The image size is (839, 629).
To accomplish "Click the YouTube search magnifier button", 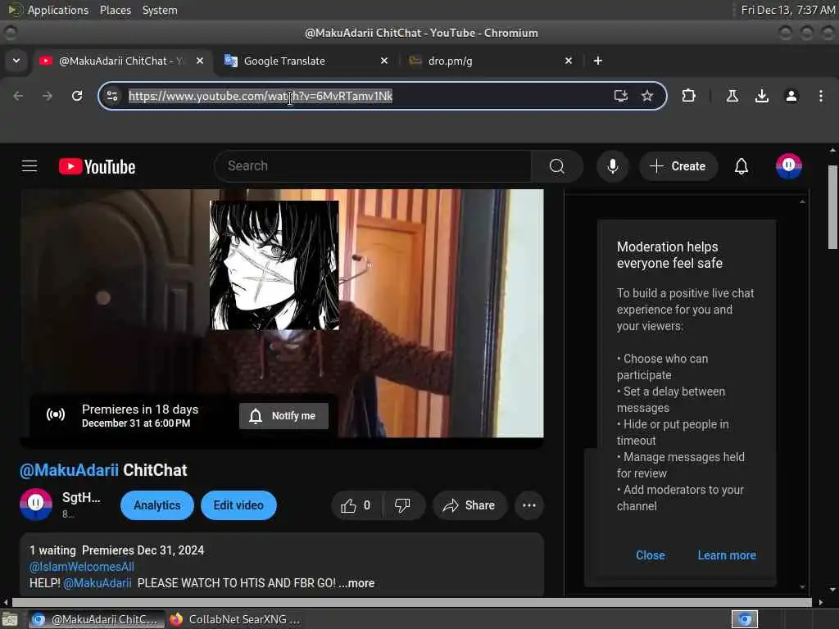I will click(x=556, y=166).
